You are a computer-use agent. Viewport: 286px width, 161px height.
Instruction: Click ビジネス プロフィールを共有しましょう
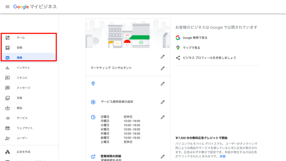click(x=209, y=58)
